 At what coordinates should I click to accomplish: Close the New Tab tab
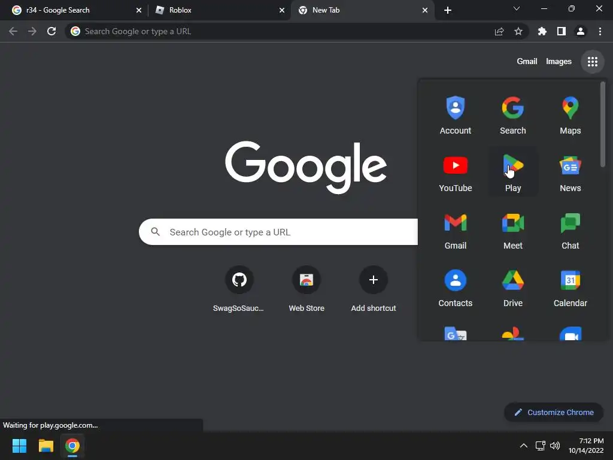tap(424, 10)
